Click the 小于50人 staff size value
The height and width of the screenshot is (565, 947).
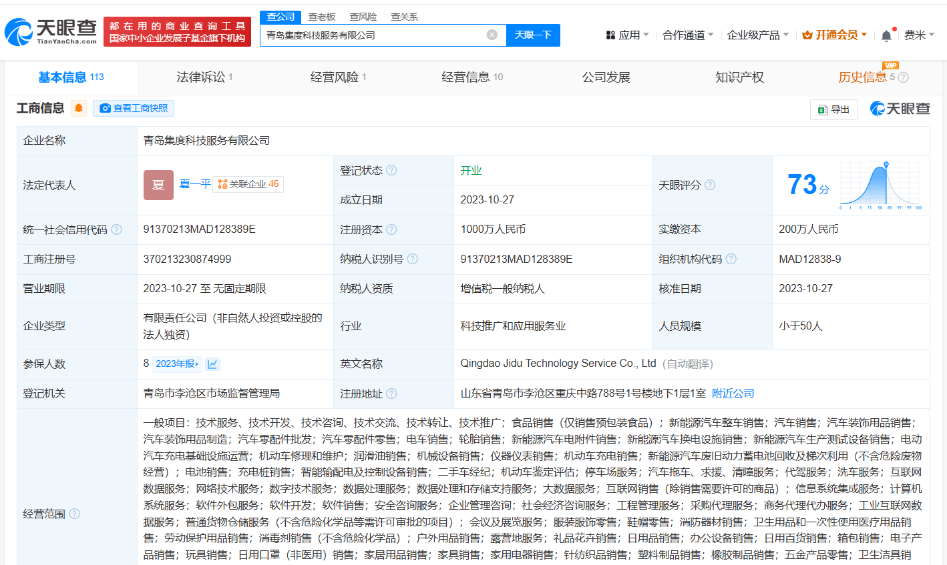[x=800, y=326]
